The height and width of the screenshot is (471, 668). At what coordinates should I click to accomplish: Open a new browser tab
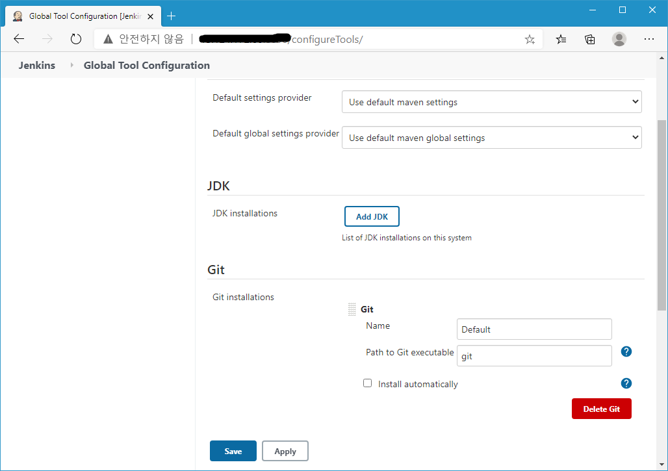(172, 16)
